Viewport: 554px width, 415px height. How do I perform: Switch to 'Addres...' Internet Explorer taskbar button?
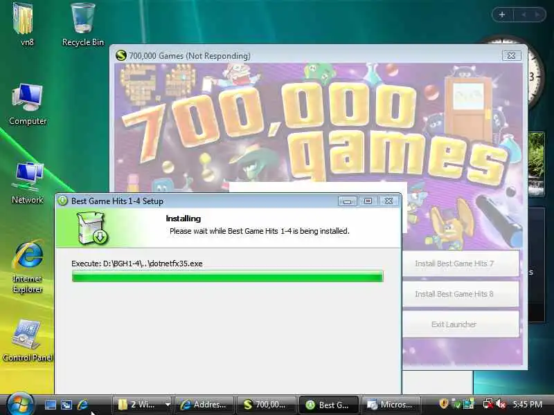(204, 405)
